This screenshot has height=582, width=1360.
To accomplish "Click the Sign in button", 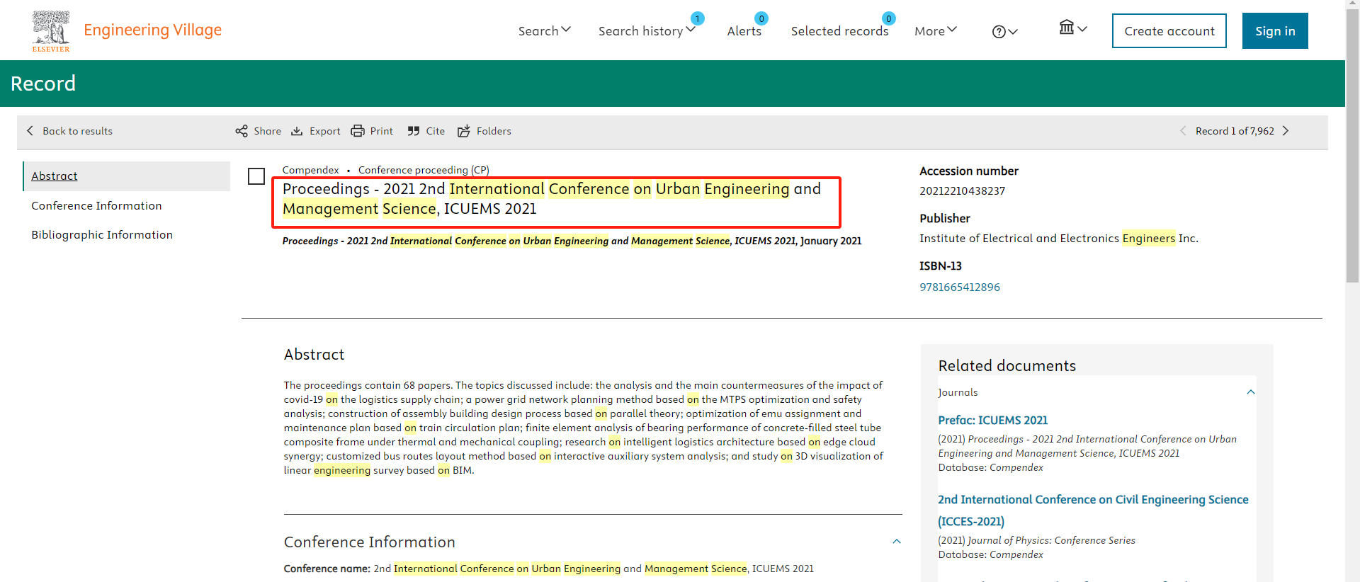I will point(1275,30).
